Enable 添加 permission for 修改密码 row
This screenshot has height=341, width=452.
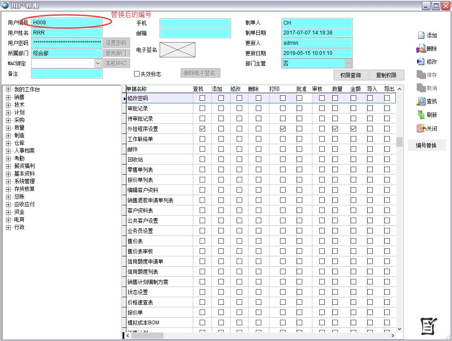[221, 98]
